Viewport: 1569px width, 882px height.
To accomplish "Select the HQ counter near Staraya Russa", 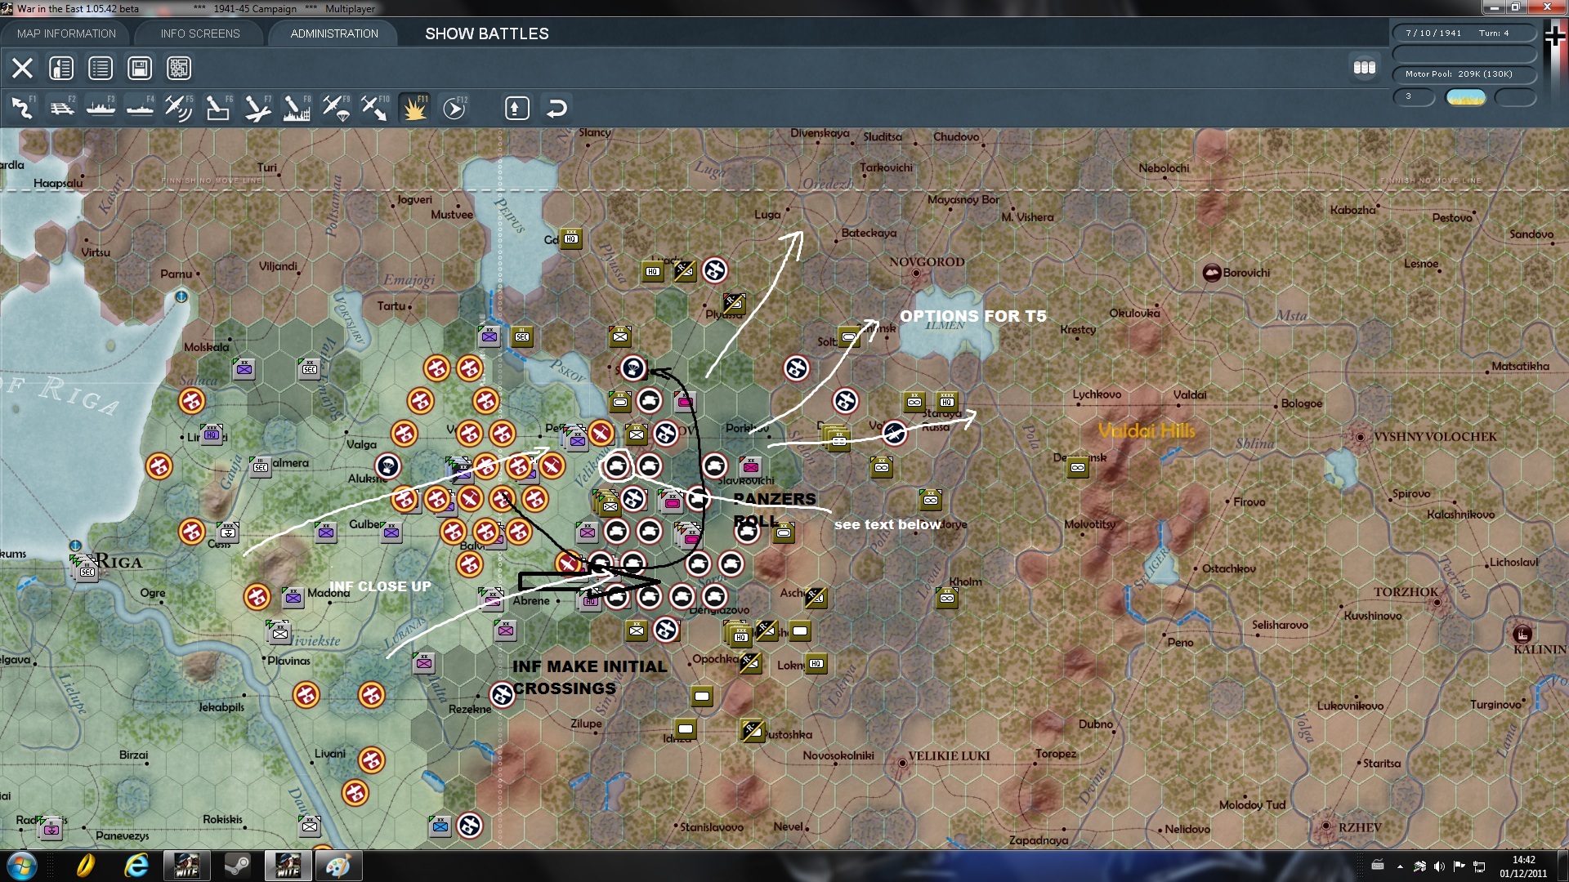I will click(947, 401).
